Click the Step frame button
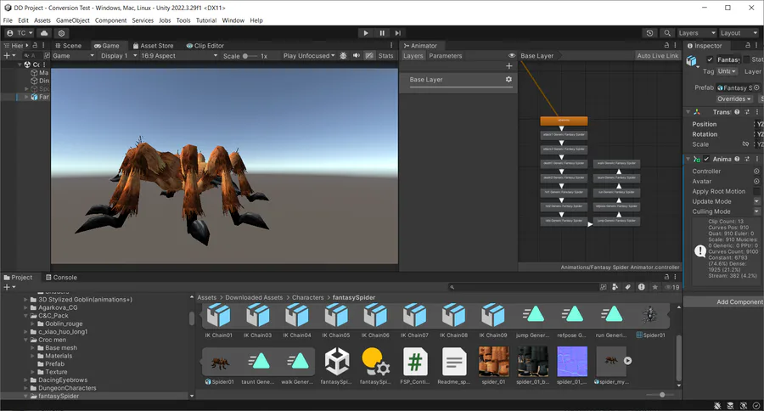Screen dimensions: 764x411 click(x=397, y=33)
